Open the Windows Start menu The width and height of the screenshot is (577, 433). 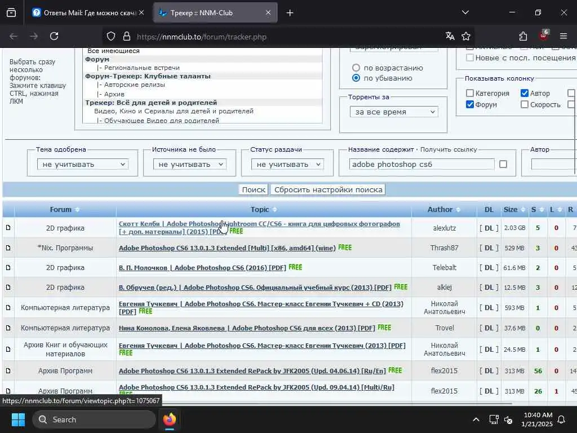tap(18, 419)
